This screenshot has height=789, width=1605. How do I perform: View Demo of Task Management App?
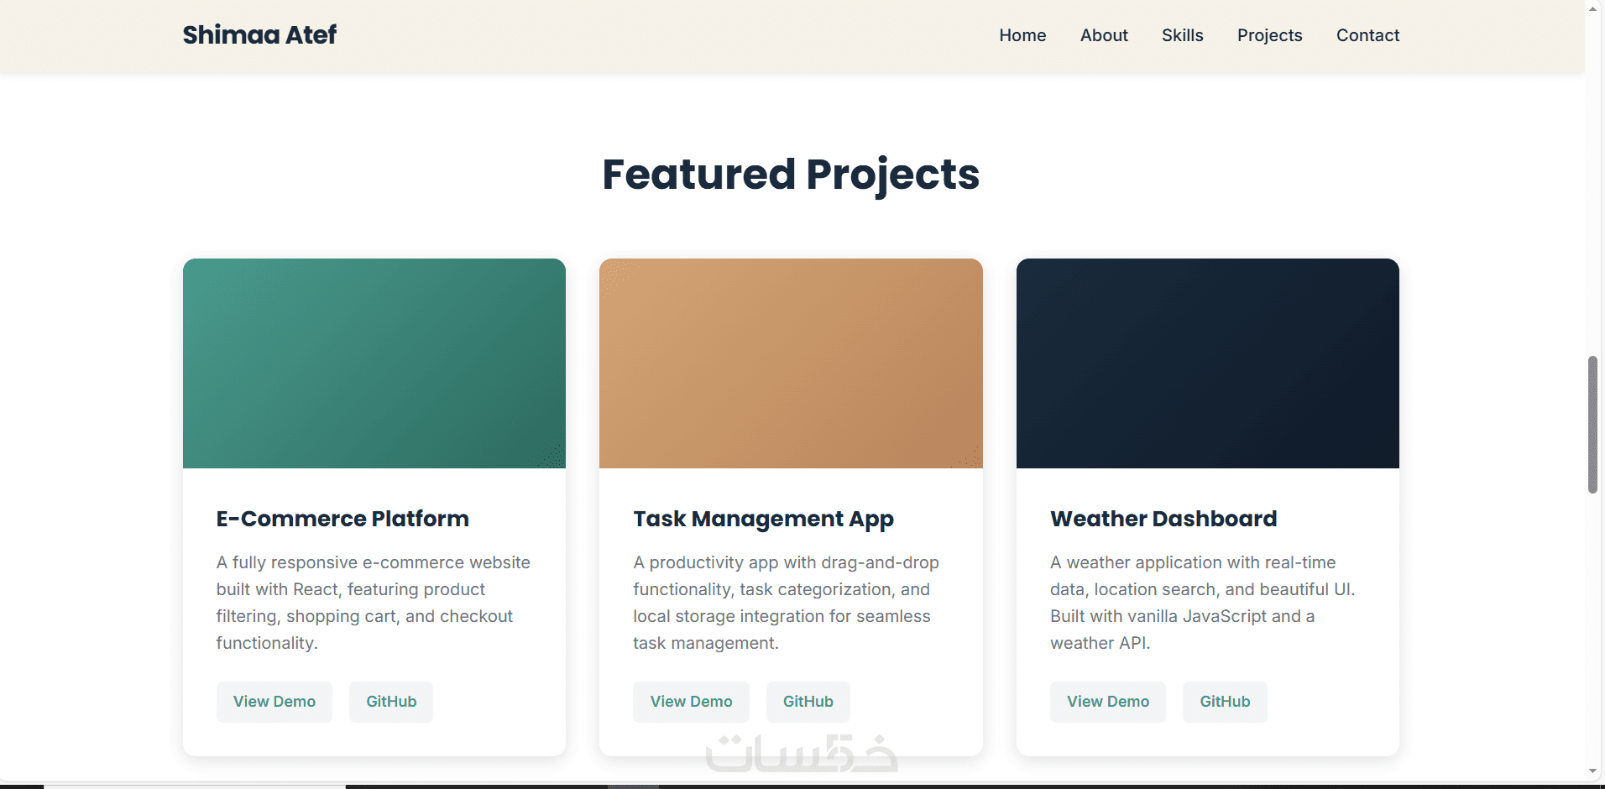coord(691,702)
